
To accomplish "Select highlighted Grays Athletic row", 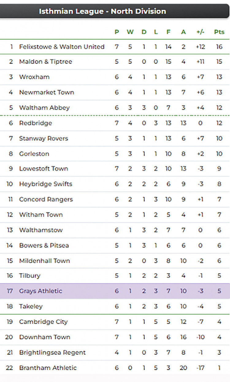I will [115, 291].
